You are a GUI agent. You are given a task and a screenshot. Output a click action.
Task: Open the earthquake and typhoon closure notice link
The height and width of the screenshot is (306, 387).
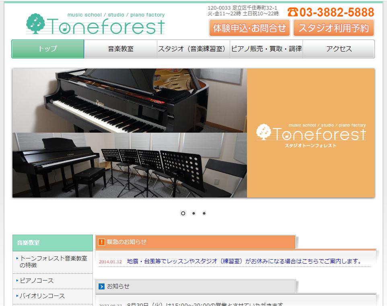pyautogui.click(x=245, y=261)
